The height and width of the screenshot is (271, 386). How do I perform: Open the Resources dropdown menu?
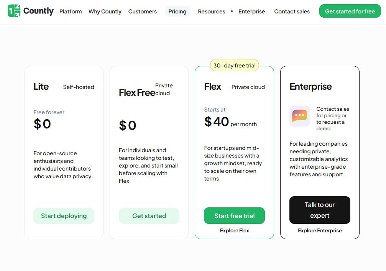211,11
